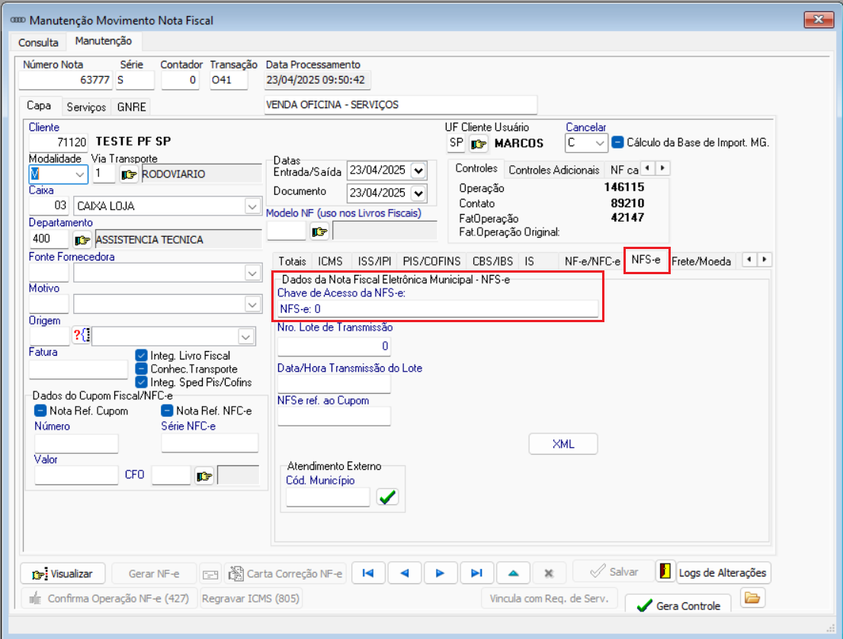The width and height of the screenshot is (843, 639).
Task: Click the up triangle navigation button
Action: [x=514, y=573]
